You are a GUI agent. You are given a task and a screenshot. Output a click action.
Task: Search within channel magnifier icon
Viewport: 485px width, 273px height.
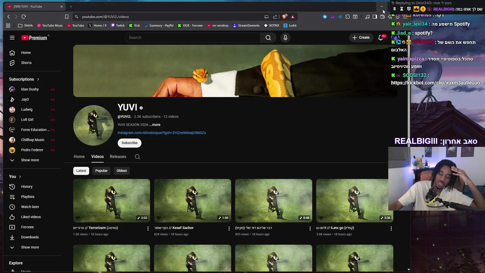coord(138,157)
